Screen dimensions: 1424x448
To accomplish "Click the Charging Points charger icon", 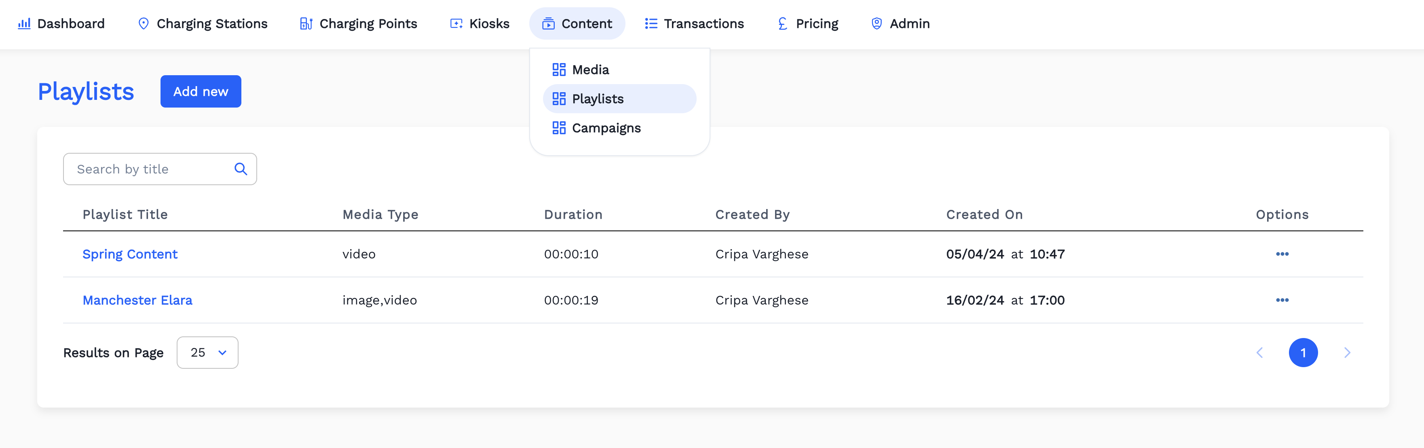I will coord(306,24).
